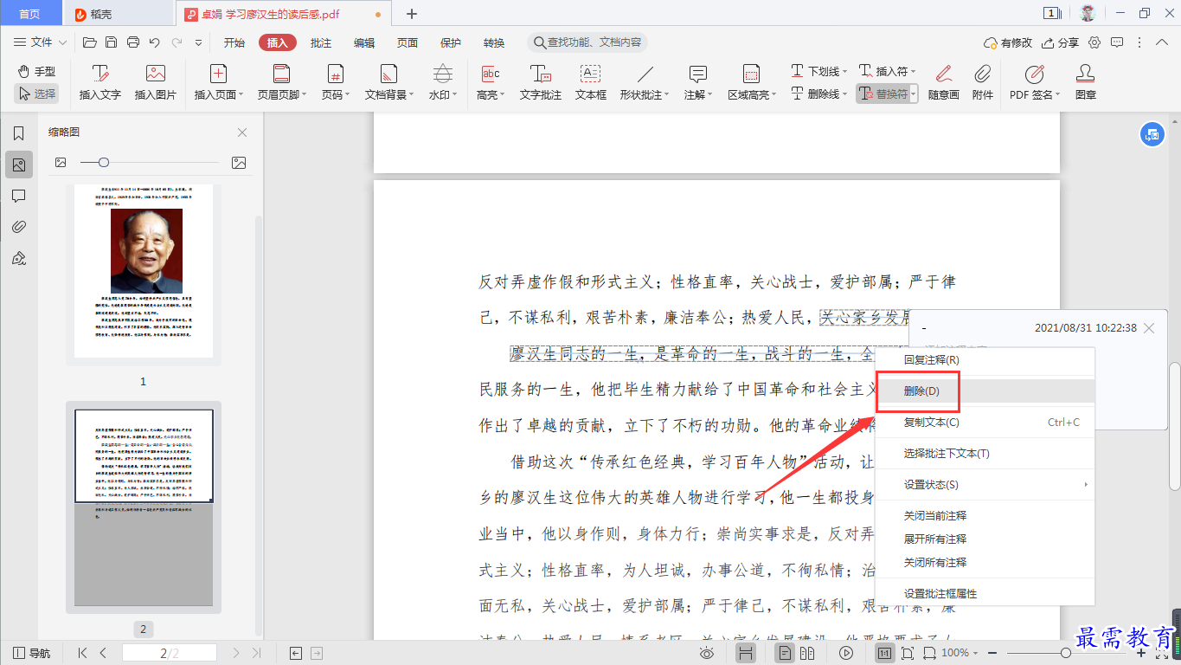1181x665 pixels.
Task: Click the zoom out minus button
Action: point(993,653)
